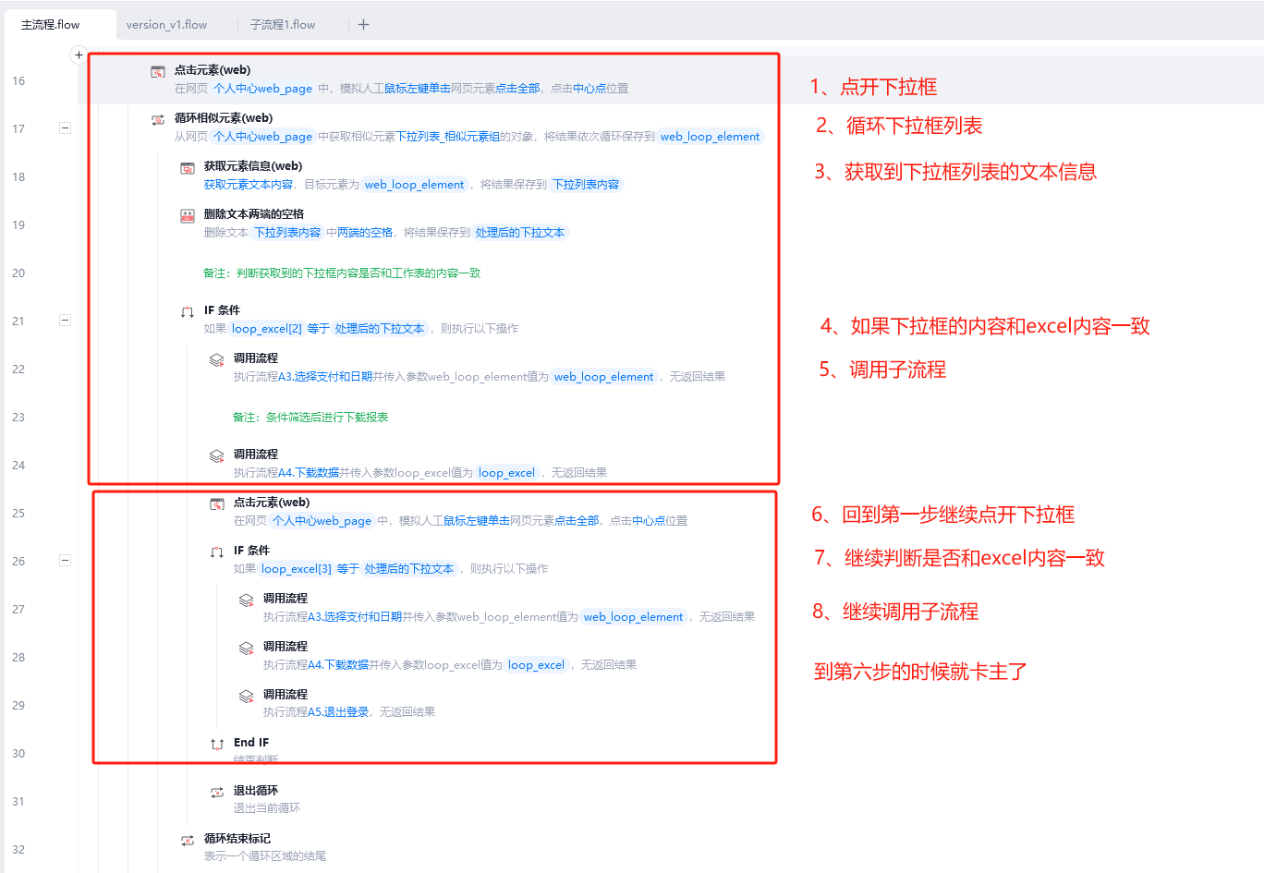Click the loop similar elements icon on line 17
The image size is (1264, 873).
pyautogui.click(x=158, y=119)
